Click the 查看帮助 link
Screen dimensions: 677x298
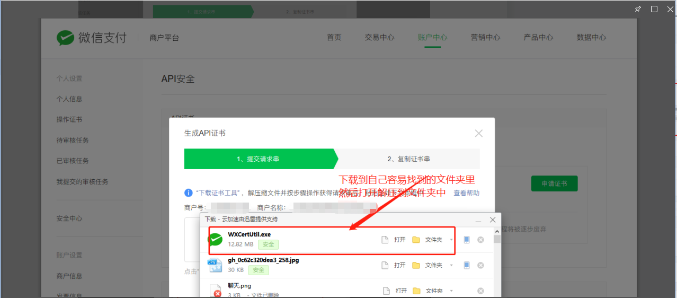pyautogui.click(x=466, y=193)
